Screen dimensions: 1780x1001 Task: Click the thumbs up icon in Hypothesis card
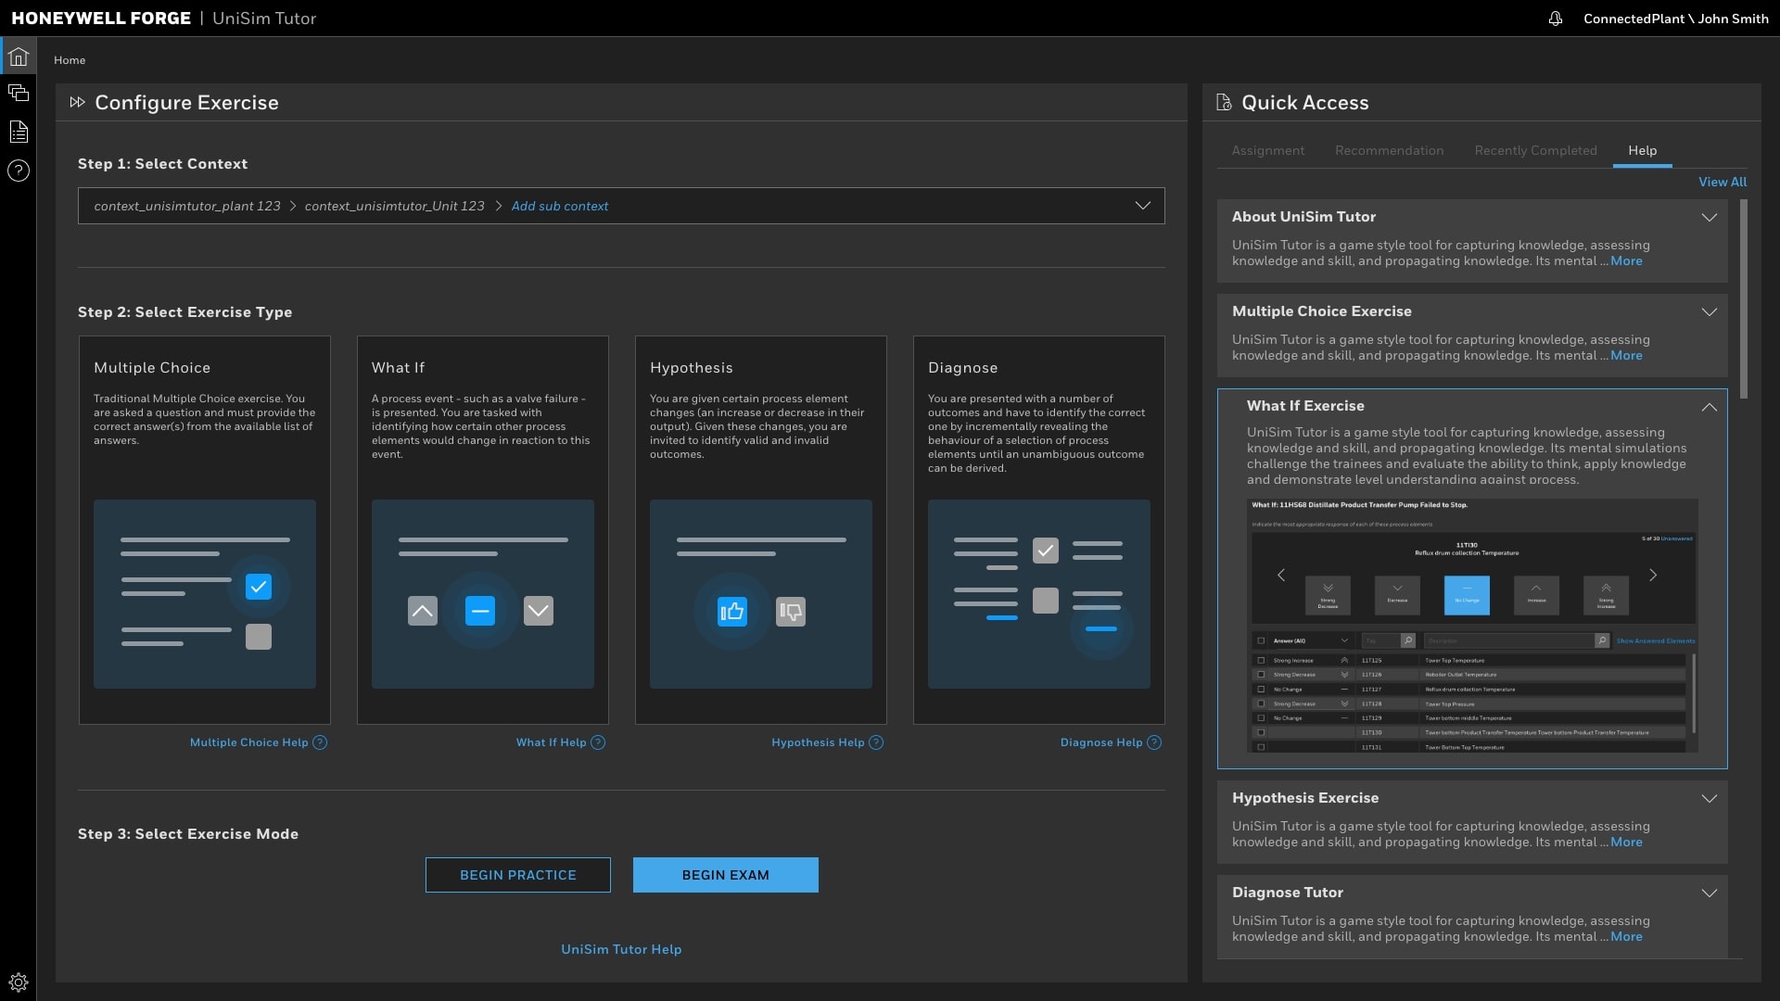pyautogui.click(x=732, y=611)
